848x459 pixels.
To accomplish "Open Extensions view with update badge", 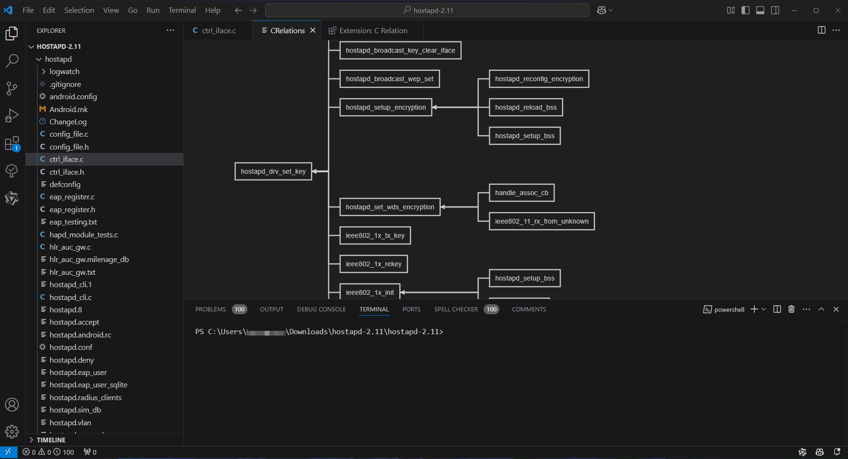I will click(x=12, y=143).
